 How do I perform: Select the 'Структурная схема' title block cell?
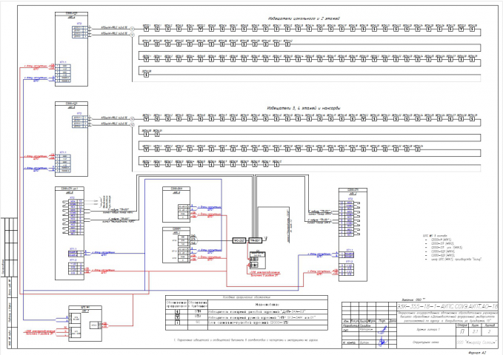click(x=426, y=342)
